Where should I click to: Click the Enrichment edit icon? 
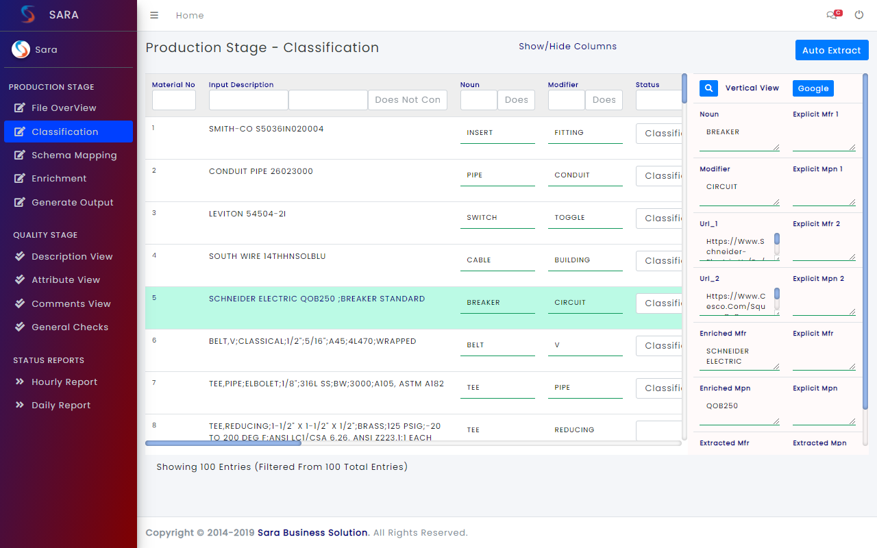[x=20, y=178]
